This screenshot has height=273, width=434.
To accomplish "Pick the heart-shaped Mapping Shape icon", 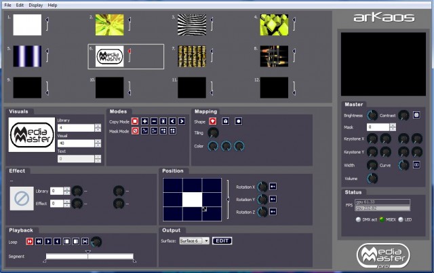I will pos(212,121).
